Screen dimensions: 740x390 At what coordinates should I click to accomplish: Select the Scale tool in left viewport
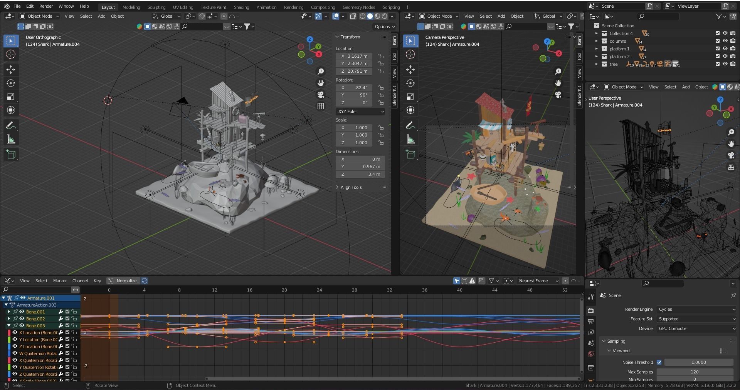[x=11, y=97]
